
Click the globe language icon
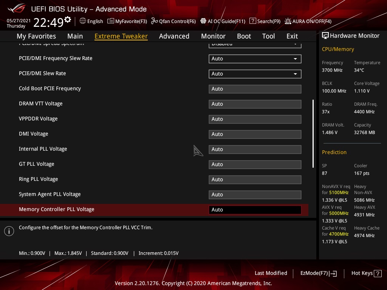click(x=83, y=21)
